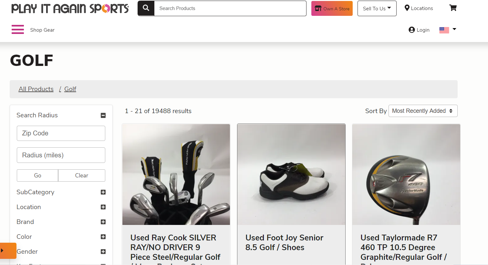The image size is (488, 265).
Task: Open the Sell To Us dropdown
Action: click(377, 8)
